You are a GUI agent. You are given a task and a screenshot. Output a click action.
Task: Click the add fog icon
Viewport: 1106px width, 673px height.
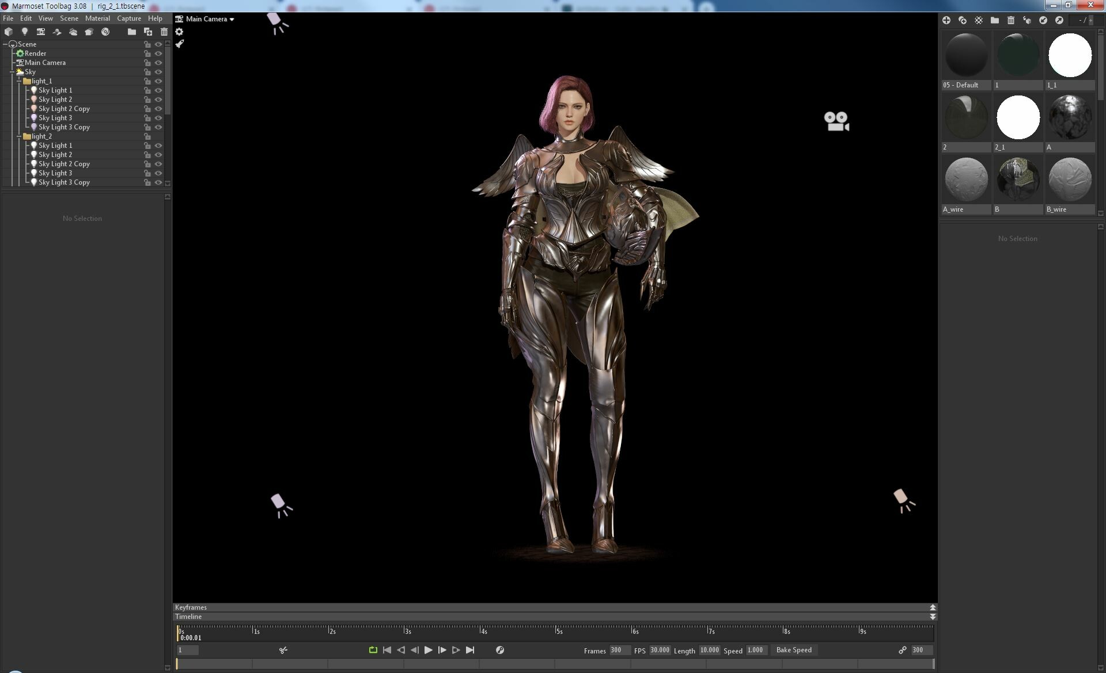[73, 32]
